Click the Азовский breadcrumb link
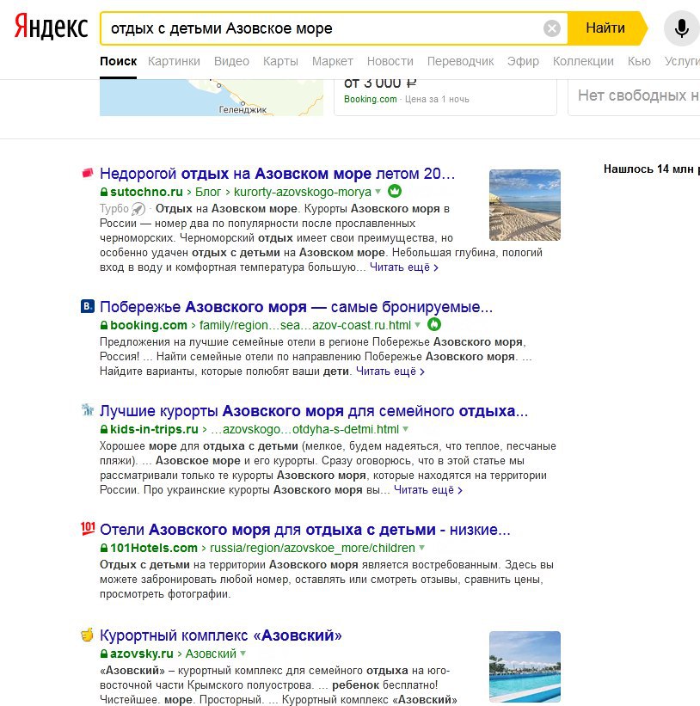The height and width of the screenshot is (706, 700). coord(211,654)
